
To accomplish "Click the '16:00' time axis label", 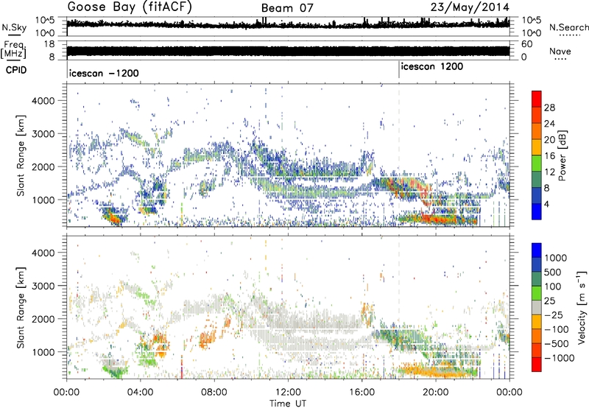I will click(x=361, y=393).
